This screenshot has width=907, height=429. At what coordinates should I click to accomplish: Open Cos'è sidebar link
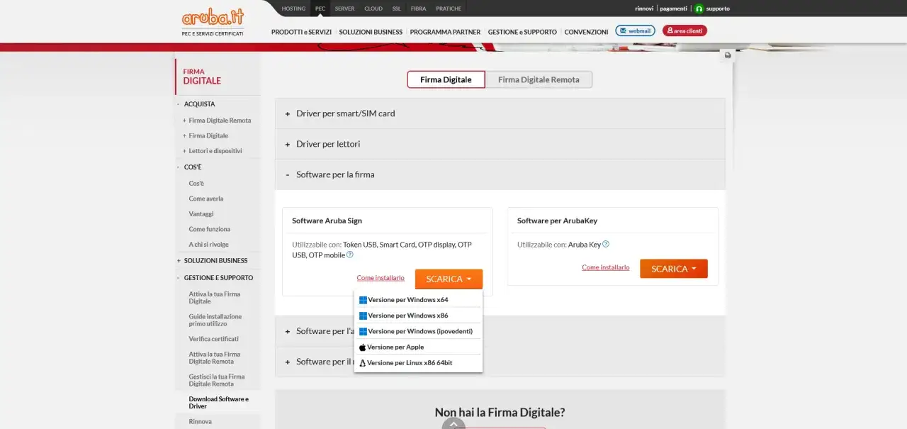pos(196,183)
